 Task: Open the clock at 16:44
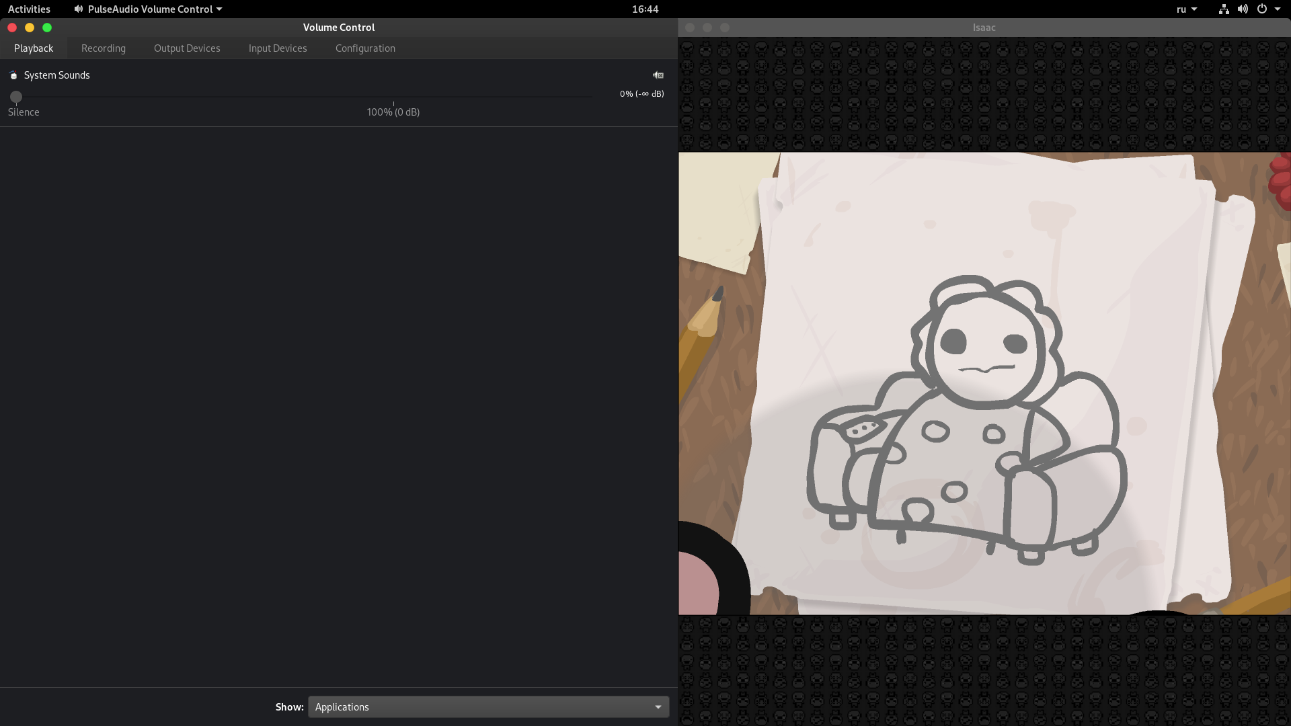coord(645,9)
